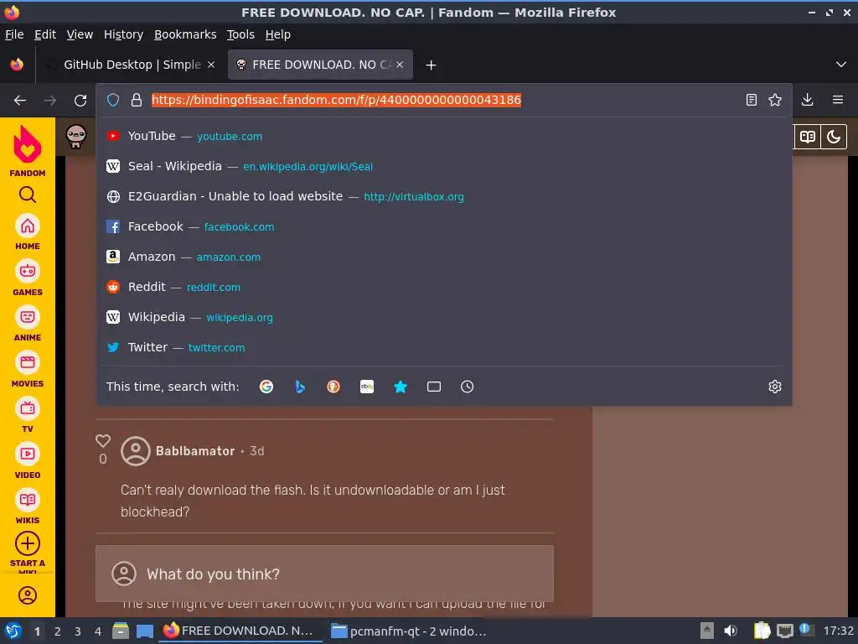Open the Fandom user profile icon
Viewport: 858px width, 644px height.
28,595
